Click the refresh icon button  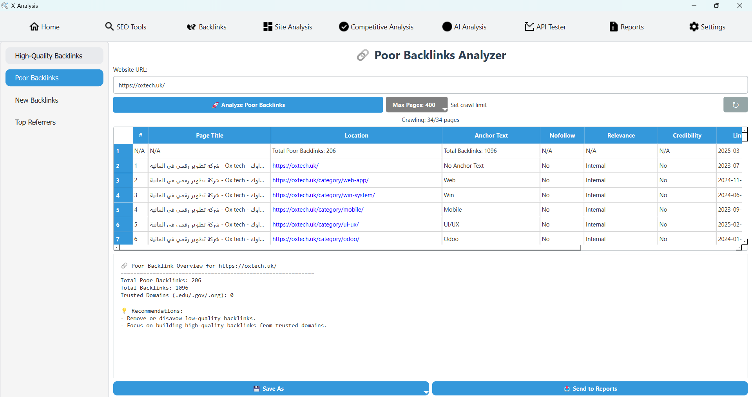coord(736,105)
